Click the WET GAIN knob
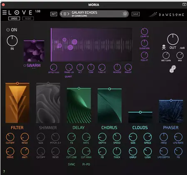This screenshot has width=187, height=175. [x=166, y=56]
